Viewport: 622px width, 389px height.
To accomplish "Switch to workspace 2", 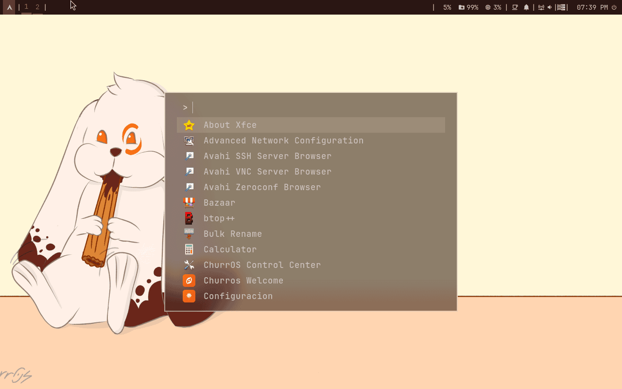I will tap(37, 7).
